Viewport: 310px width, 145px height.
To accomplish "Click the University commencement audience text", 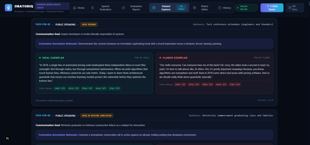I will point(238,116).
